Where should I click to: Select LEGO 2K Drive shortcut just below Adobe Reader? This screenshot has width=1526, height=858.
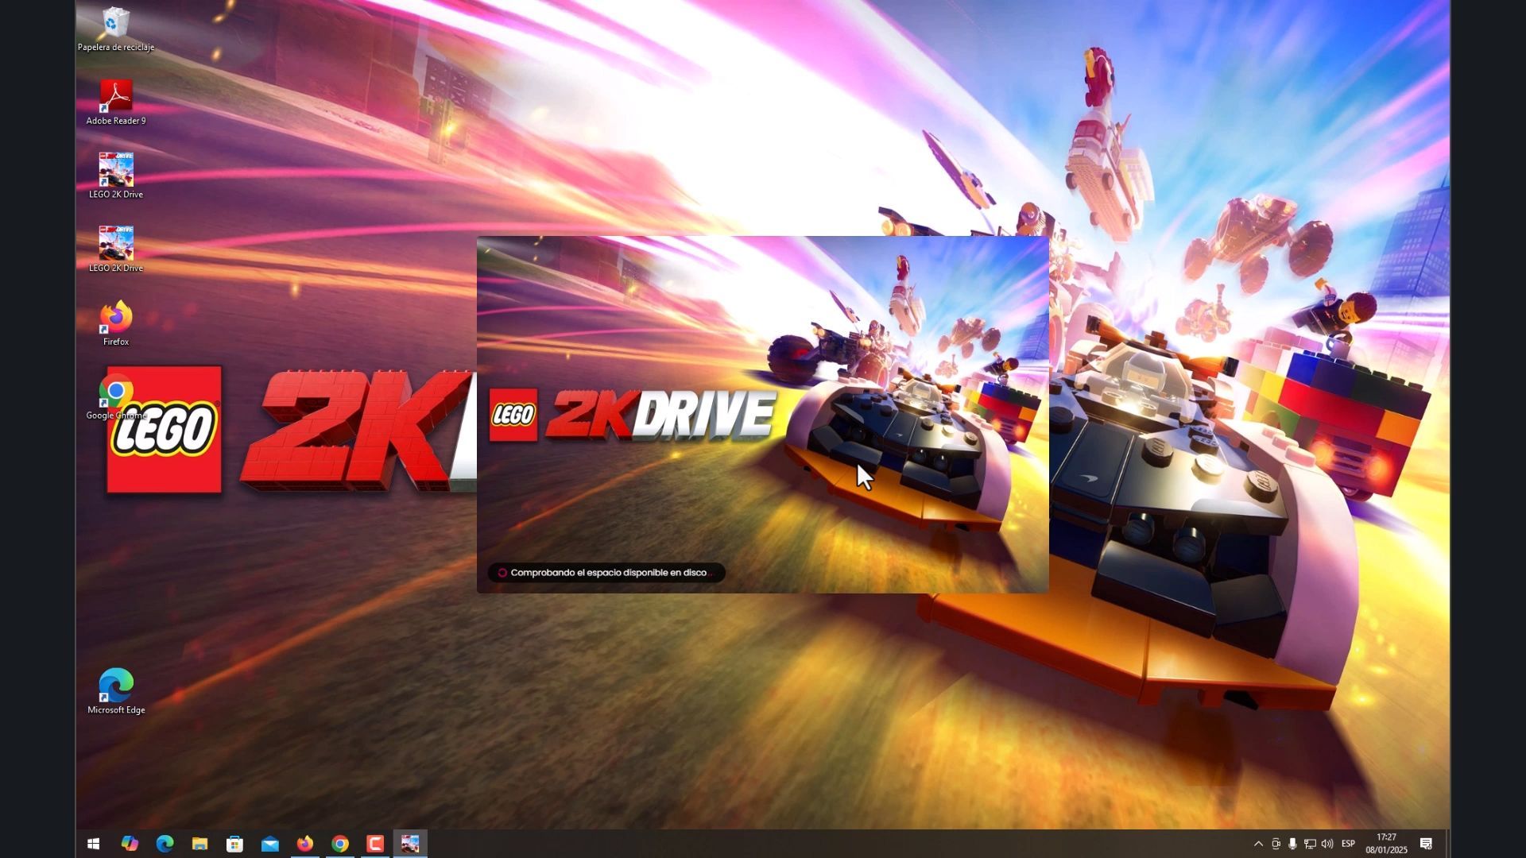pyautogui.click(x=116, y=176)
